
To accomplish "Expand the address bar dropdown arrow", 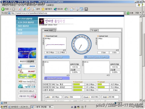I will click(124, 13).
